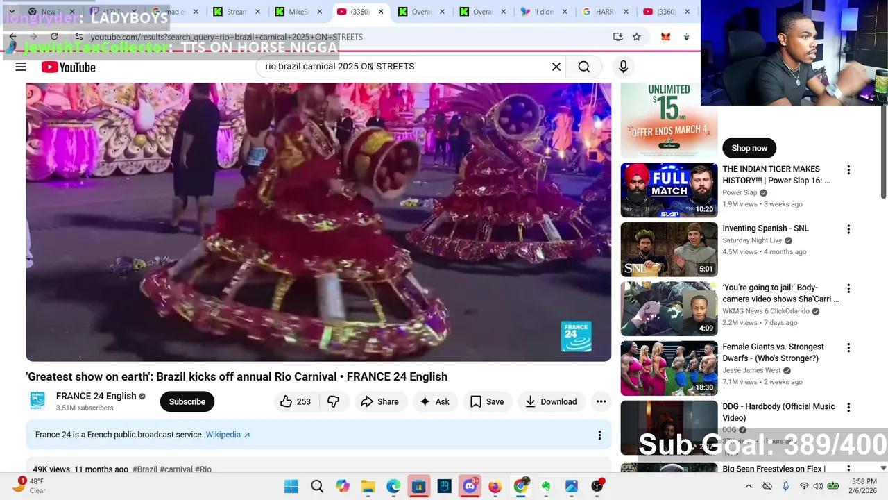
Task: Click the Ask button
Action: (x=434, y=401)
